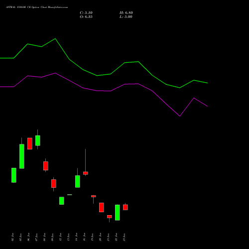This screenshot has width=249, height=249.
Task: Select the green 07 Jan candlestick
Action: coord(38,140)
